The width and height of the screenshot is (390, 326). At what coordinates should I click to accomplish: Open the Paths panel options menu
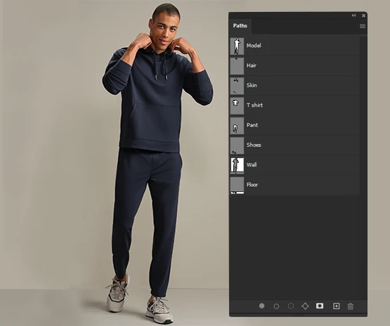[x=363, y=26]
